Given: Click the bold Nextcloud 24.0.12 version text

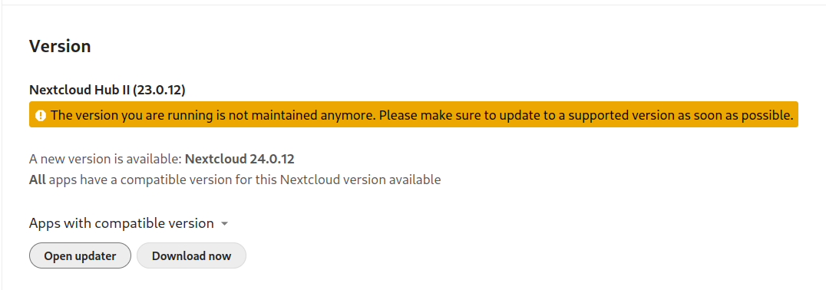Looking at the screenshot, I should [240, 159].
